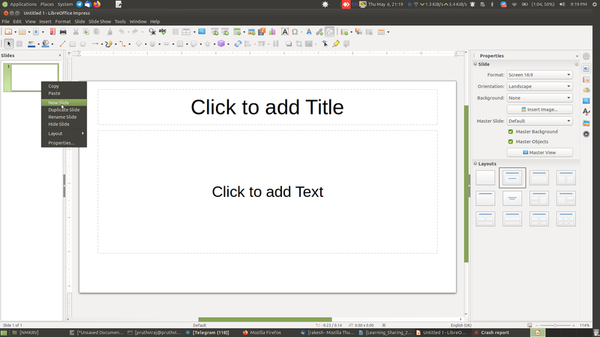Select the Rectangle drawing tool
Image resolution: width=600 pixels, height=337 pixels.
[72, 44]
